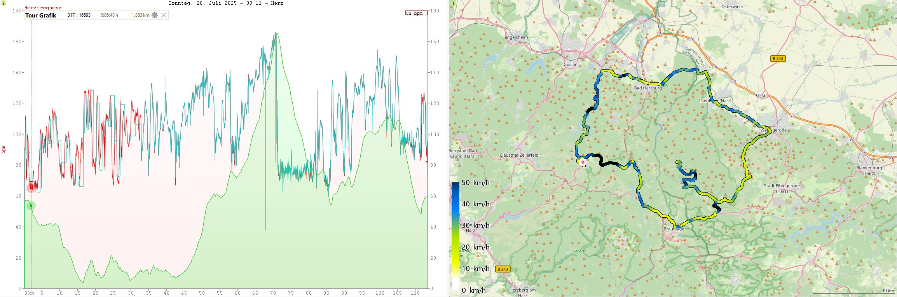Click the green info icon above the chart
The width and height of the screenshot is (897, 297).
[x=3, y=3]
